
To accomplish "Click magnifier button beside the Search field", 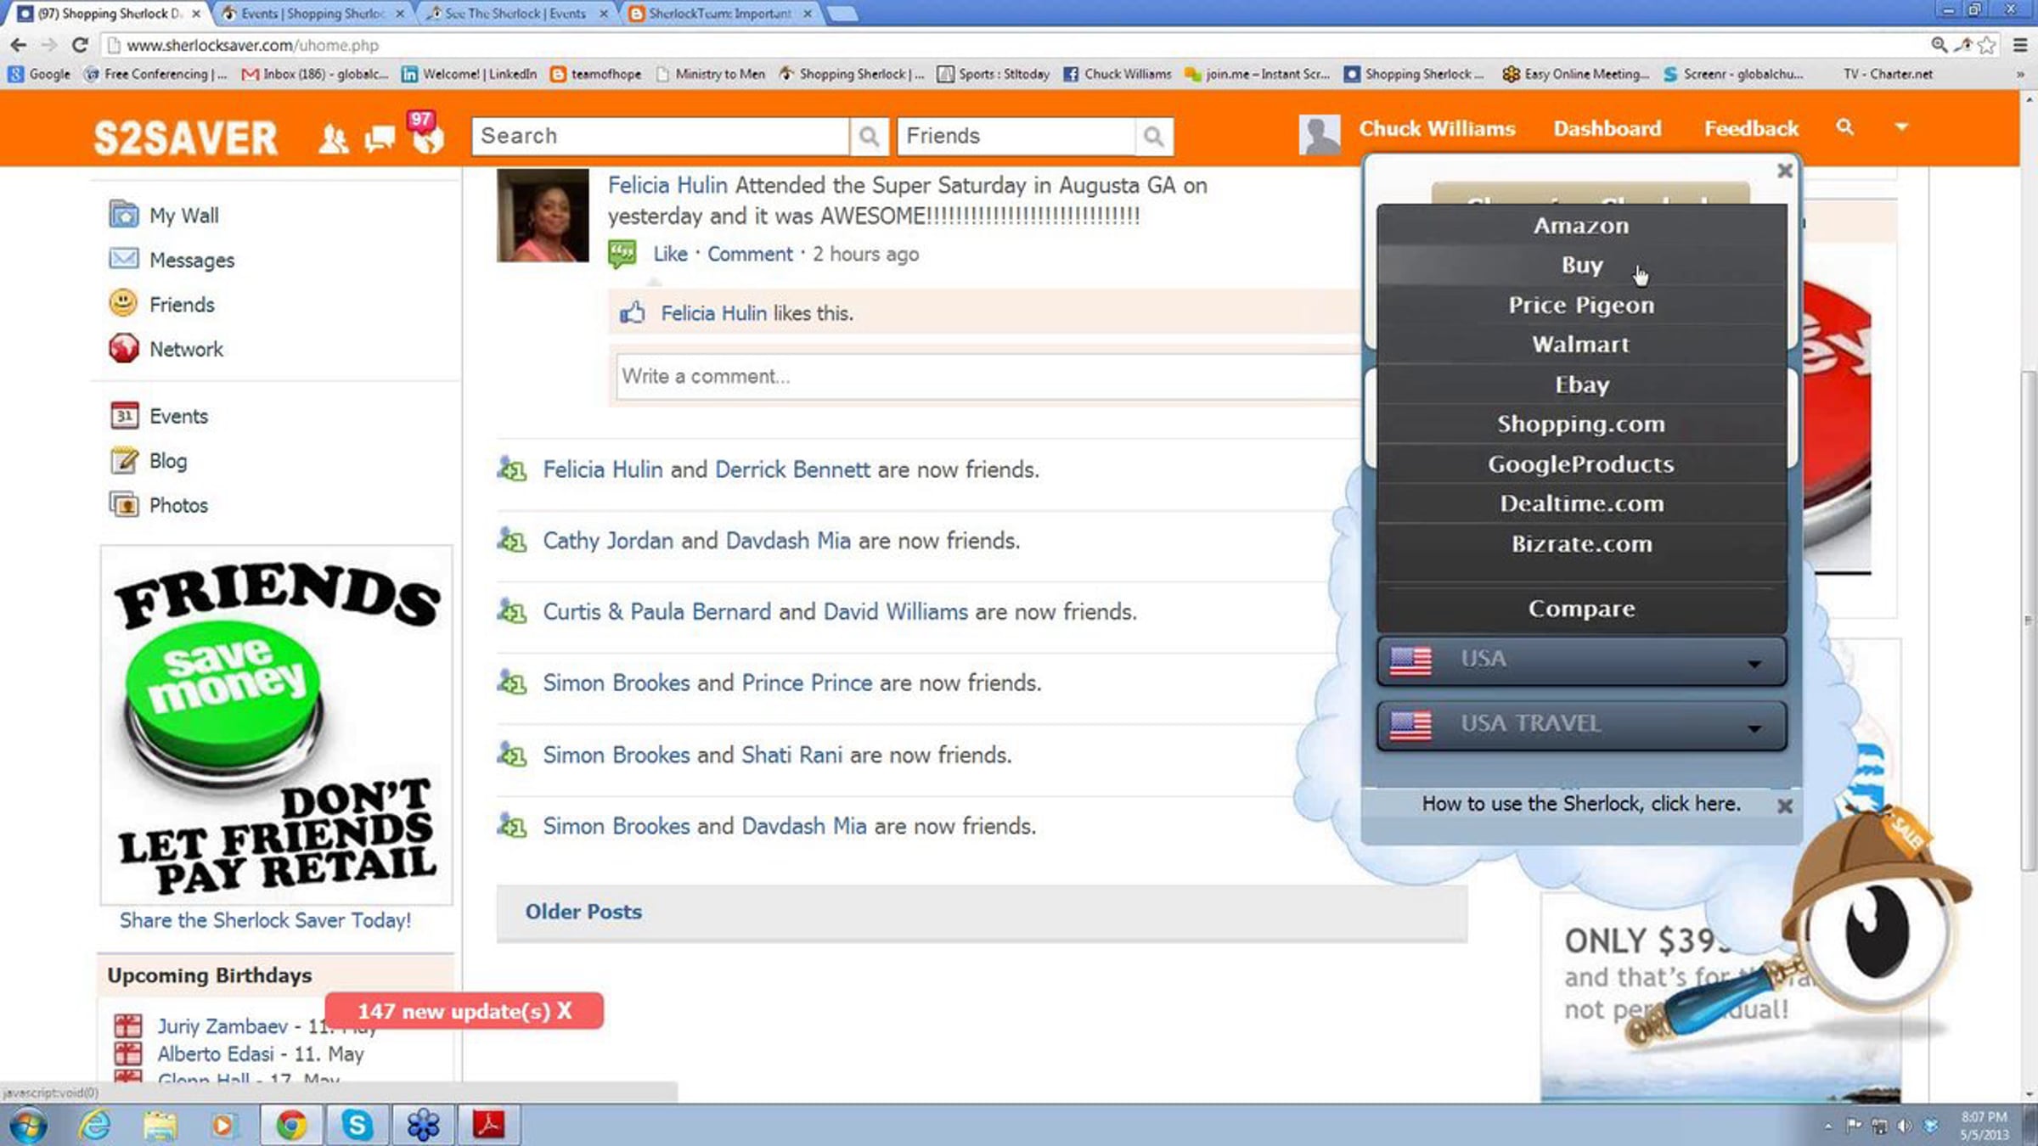I will click(x=868, y=136).
